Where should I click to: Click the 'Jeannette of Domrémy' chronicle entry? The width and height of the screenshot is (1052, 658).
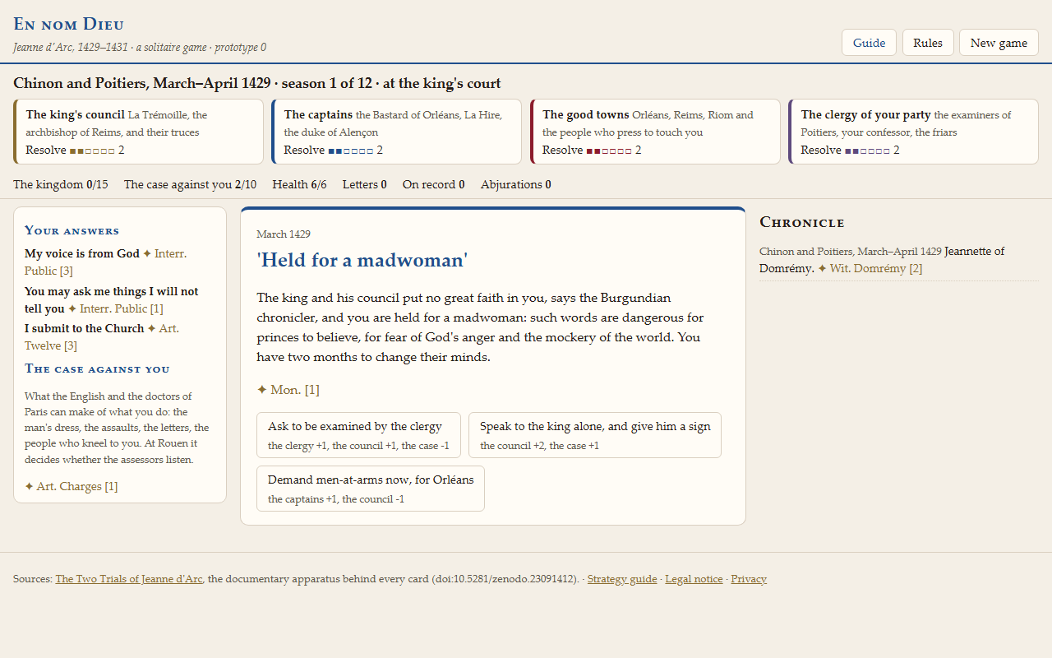click(x=882, y=260)
